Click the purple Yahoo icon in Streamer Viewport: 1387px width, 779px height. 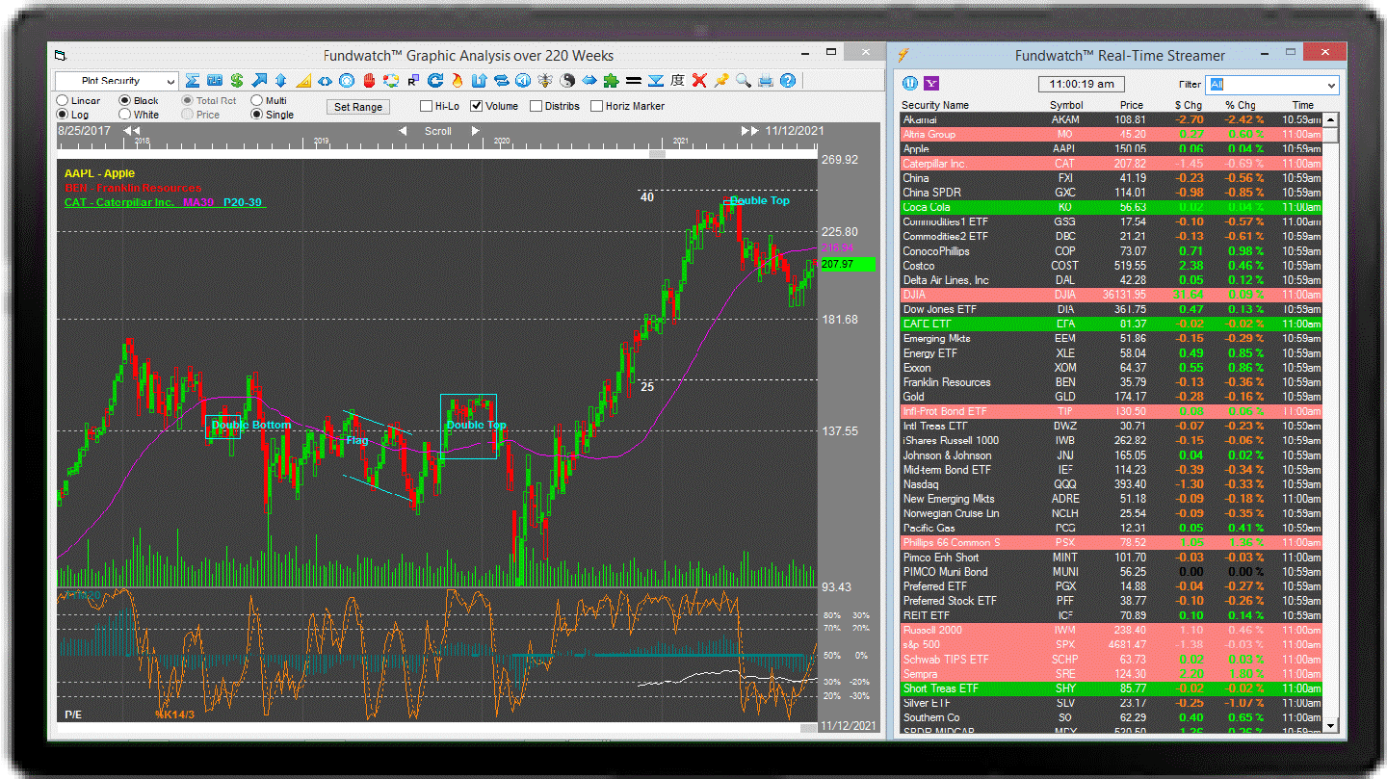coord(931,84)
